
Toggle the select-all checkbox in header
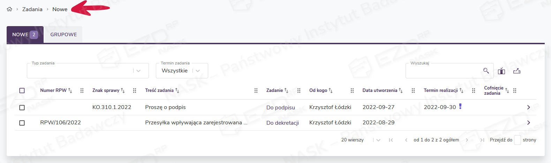22,91
